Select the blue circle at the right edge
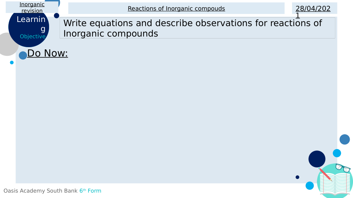This screenshot has height=198, width=353. pos(345,139)
